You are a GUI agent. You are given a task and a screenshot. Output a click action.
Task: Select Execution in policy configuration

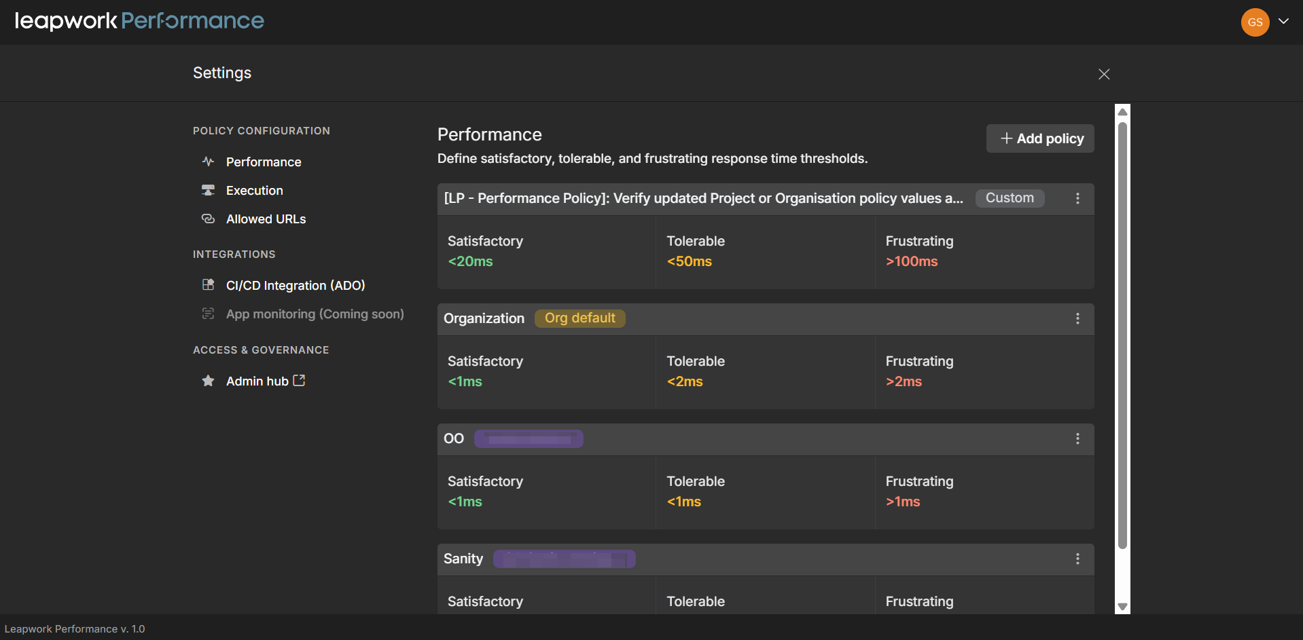[254, 191]
